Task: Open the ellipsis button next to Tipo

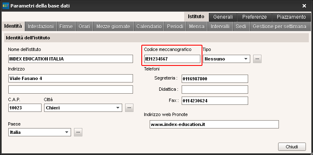Action: tap(257, 59)
